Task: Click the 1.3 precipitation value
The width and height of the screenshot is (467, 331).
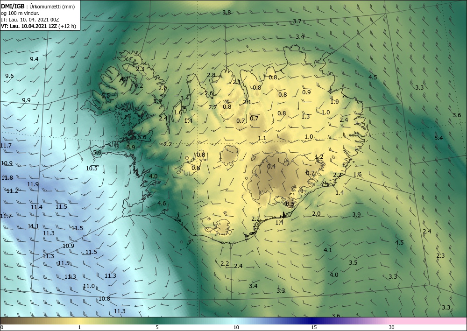Action: click(305, 117)
